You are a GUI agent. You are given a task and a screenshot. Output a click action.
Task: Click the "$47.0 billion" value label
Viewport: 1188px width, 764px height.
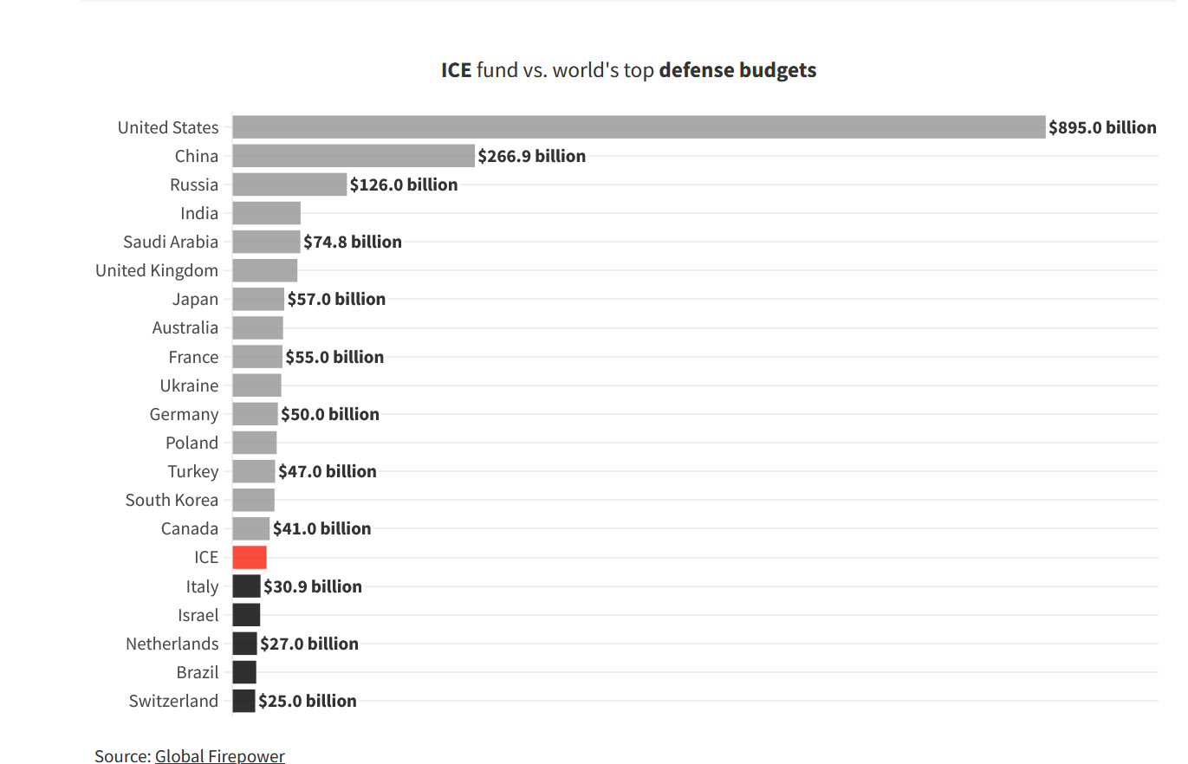pyautogui.click(x=328, y=471)
